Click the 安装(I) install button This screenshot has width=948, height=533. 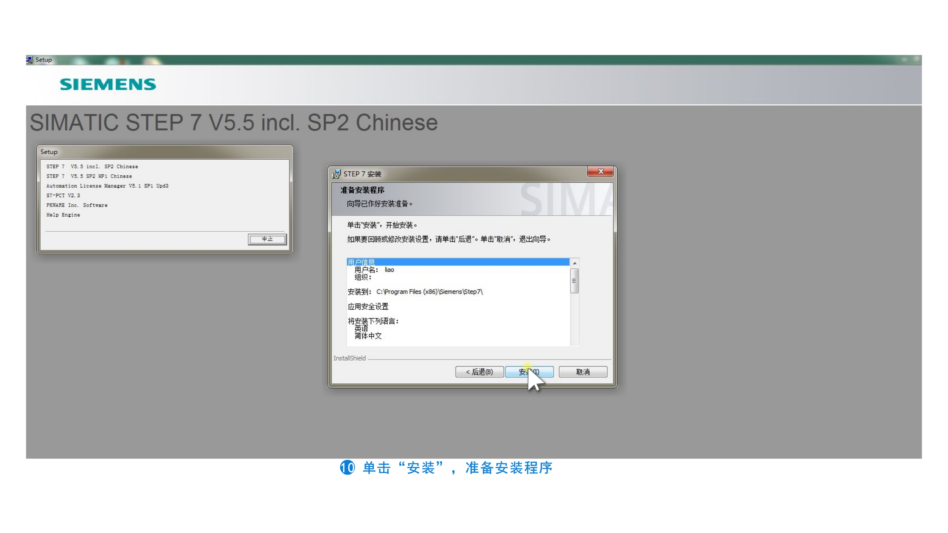click(x=529, y=372)
